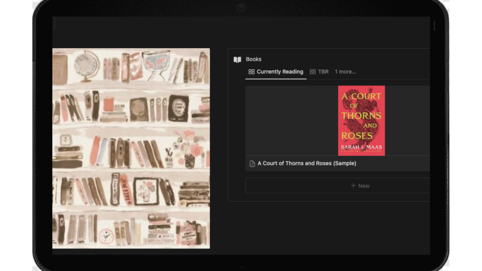
Task: Click the thin scrollbar handle at the screen's right edge
Action: coord(434,26)
